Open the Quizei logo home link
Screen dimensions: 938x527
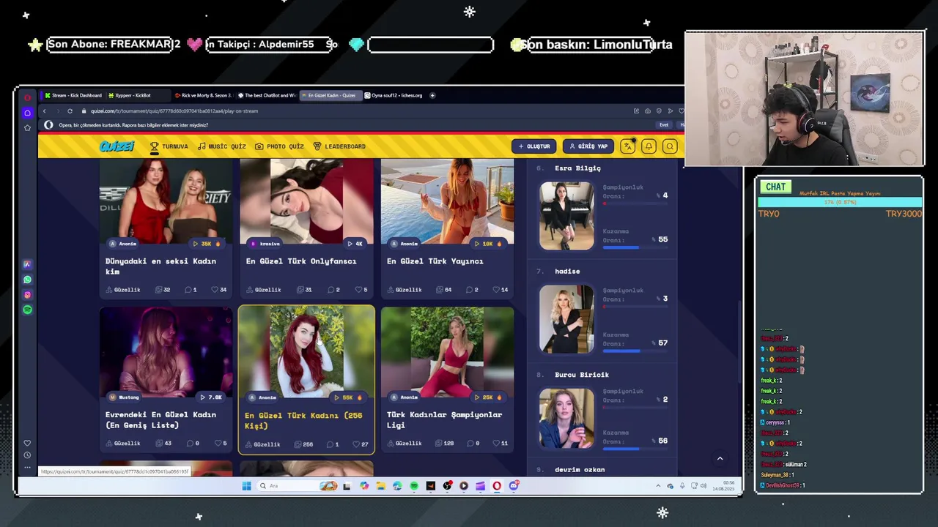[x=117, y=146]
